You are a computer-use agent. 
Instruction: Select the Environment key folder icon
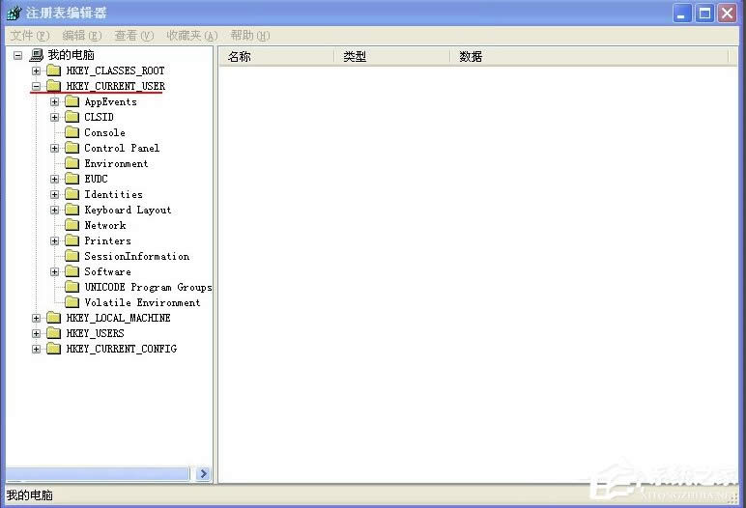pyautogui.click(x=72, y=163)
